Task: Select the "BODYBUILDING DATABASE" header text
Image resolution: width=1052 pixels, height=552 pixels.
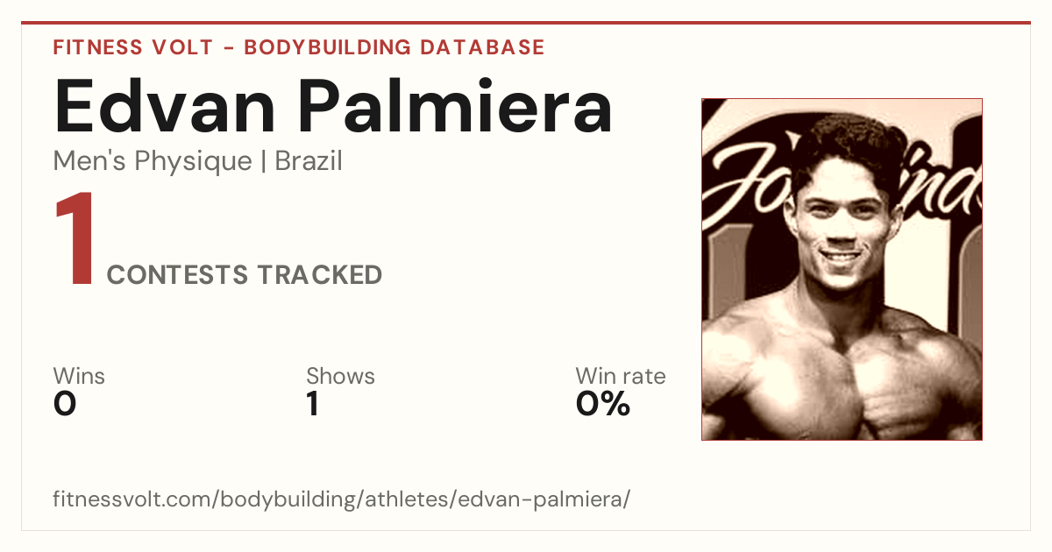Action: click(394, 47)
